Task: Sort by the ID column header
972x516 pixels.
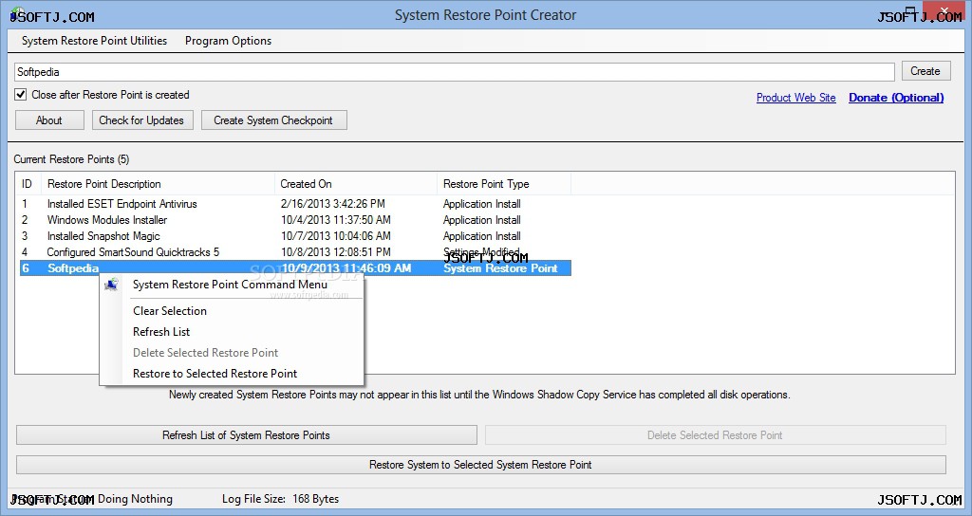Action: click(x=28, y=184)
